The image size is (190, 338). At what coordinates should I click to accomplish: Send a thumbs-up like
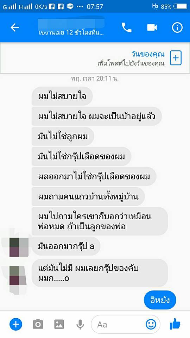coord(175,324)
